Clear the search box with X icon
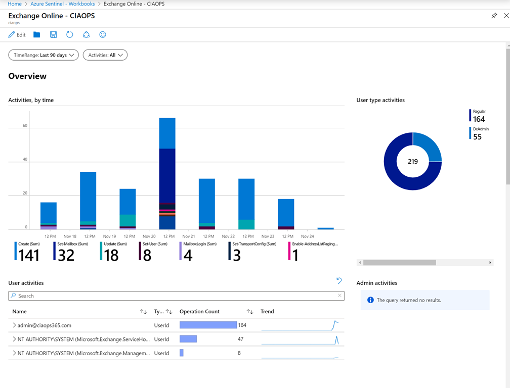Image resolution: width=510 pixels, height=388 pixels. [339, 296]
